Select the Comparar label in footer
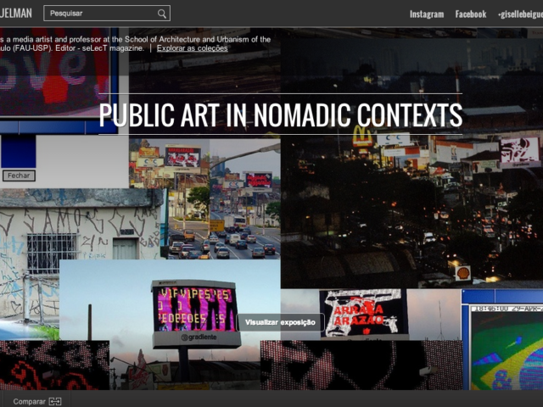 pos(29,401)
